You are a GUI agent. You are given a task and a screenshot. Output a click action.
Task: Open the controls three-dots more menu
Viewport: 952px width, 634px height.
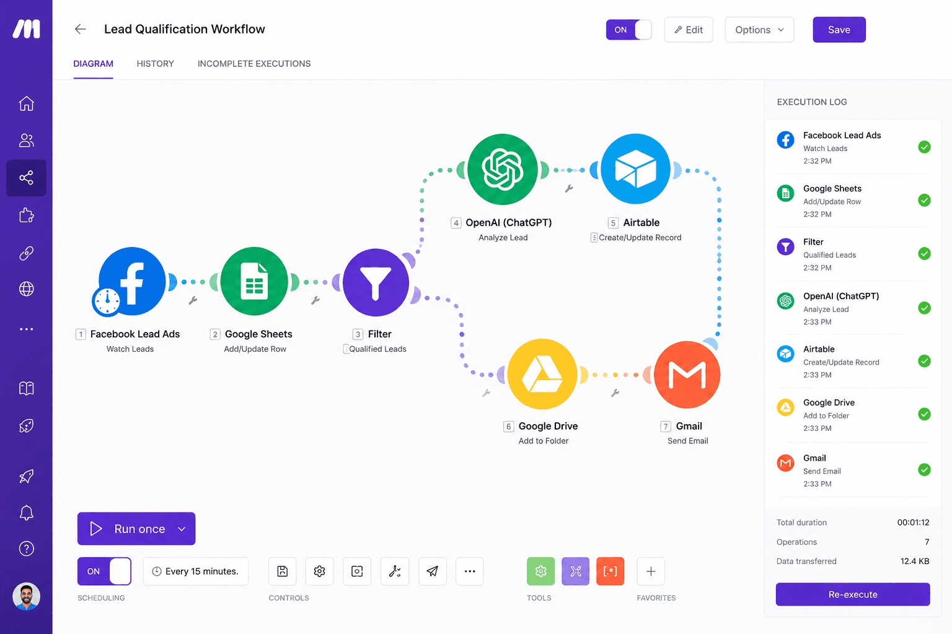[470, 571]
